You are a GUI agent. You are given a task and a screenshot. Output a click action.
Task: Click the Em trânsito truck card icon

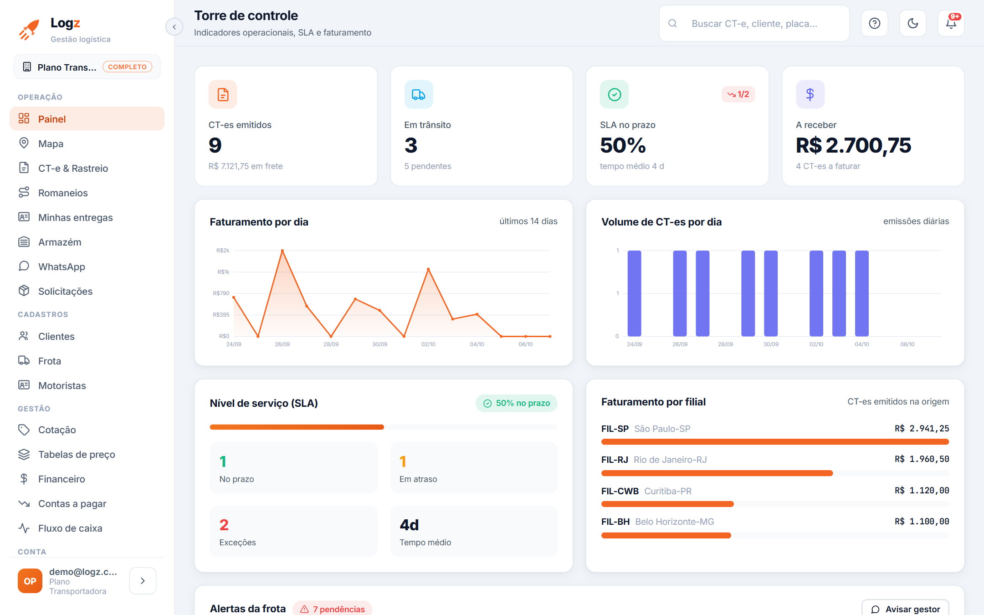pyautogui.click(x=419, y=94)
